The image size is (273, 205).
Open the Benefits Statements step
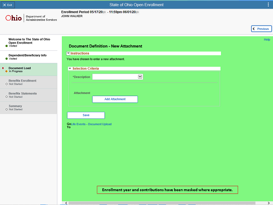[x=29, y=95]
